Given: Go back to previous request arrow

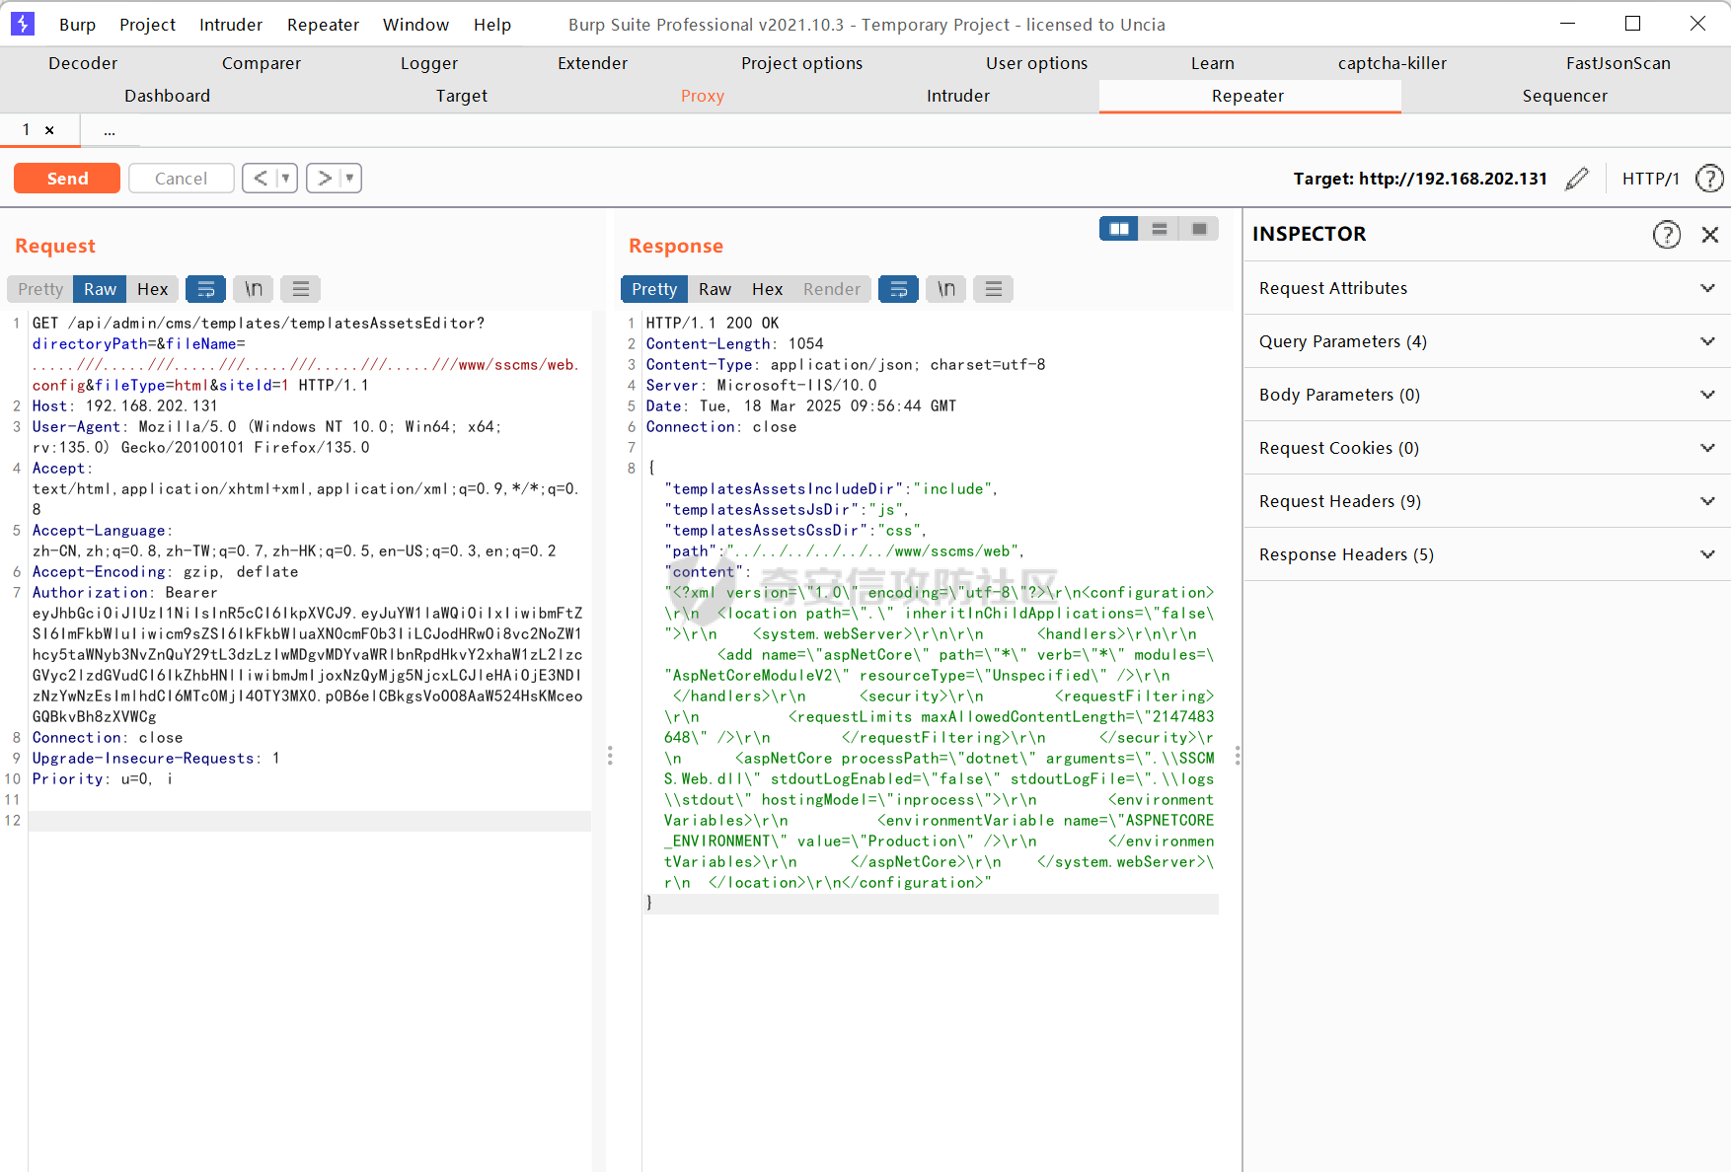Looking at the screenshot, I should (x=261, y=179).
